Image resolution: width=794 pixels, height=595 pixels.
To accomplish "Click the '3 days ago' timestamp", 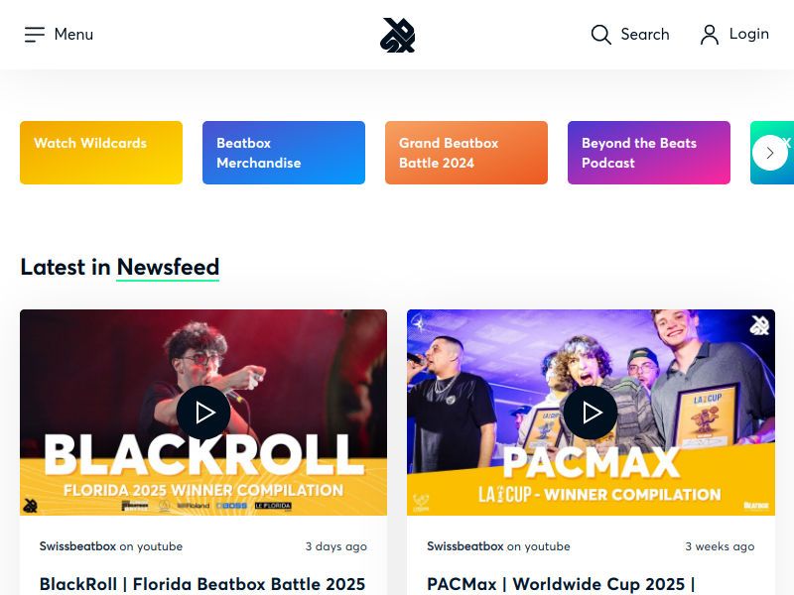I will [336, 547].
